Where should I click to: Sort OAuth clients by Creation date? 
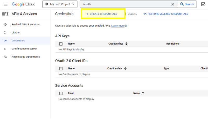[115, 68]
